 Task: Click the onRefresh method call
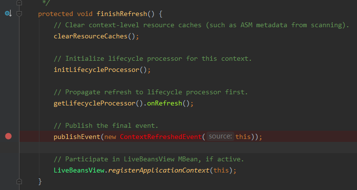pyautogui.click(x=165, y=103)
